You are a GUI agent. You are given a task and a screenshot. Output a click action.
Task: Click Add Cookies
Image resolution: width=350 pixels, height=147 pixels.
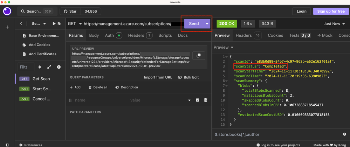pyautogui.click(x=37, y=45)
